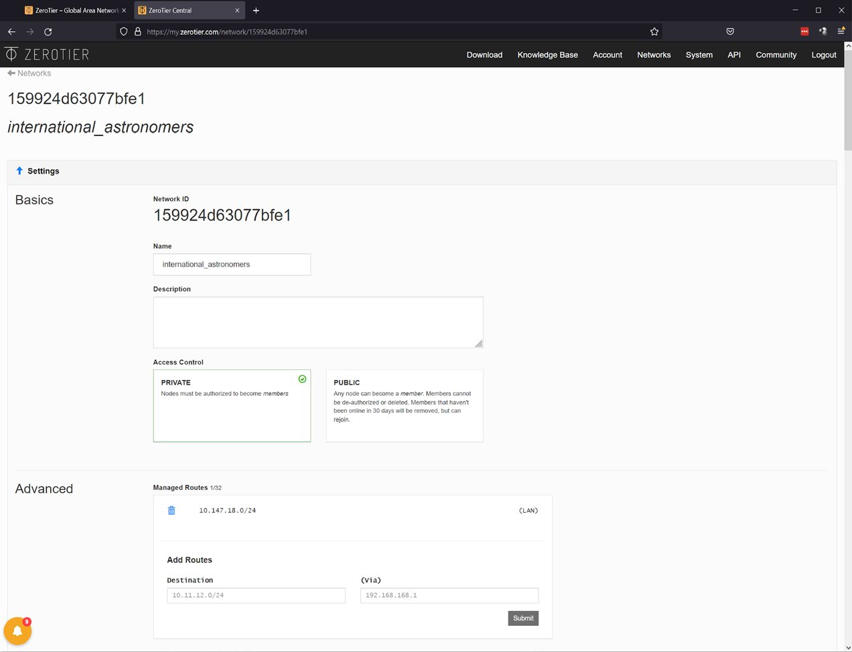Open the Knowledge Base link in navbar
The width and height of the screenshot is (852, 652).
pos(547,55)
